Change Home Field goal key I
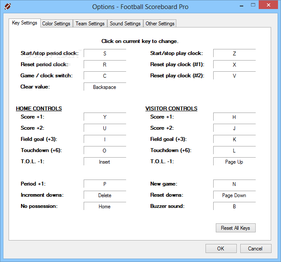 [x=105, y=139]
